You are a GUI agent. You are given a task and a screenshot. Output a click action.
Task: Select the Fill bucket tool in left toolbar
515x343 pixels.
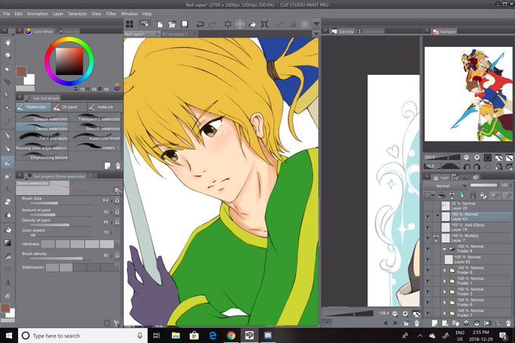click(x=8, y=229)
